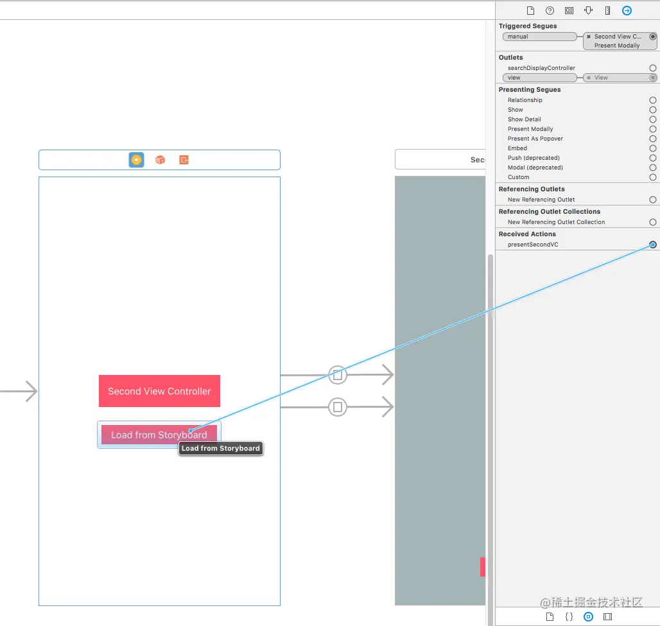
Task: Select the First Responder cube icon
Action: (x=160, y=160)
